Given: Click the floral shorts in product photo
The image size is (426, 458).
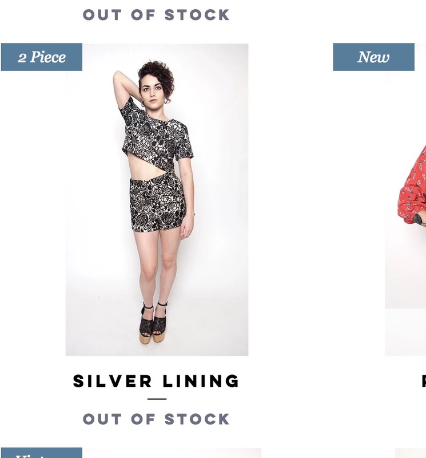Looking at the screenshot, I should point(158,203).
